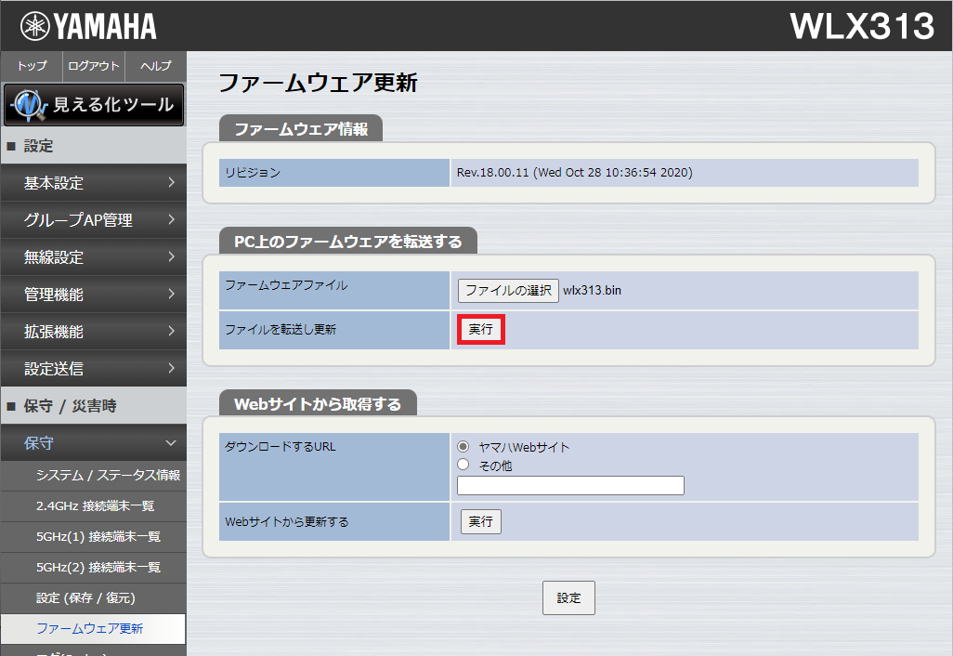The height and width of the screenshot is (656, 953).
Task: Expand the 無線設定 menu
Action: click(x=93, y=257)
